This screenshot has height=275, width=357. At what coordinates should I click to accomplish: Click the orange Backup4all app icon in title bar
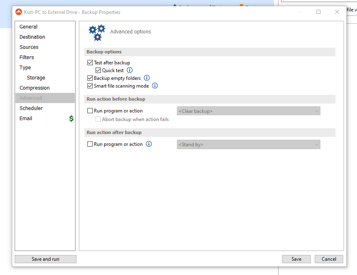tap(19, 12)
